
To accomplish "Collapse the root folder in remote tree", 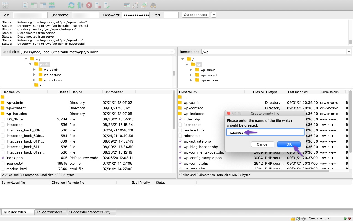I will tap(183, 59).
